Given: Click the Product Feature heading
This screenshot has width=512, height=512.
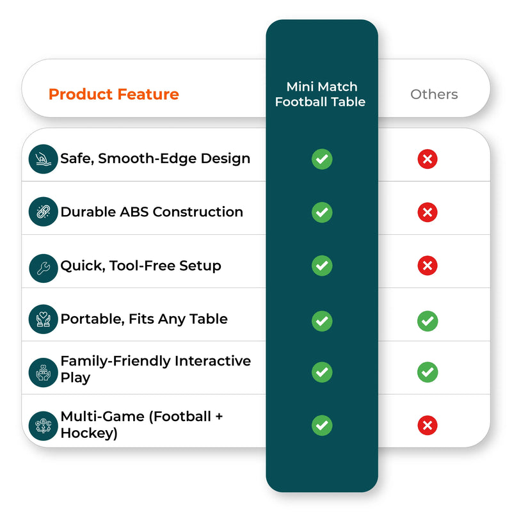Looking at the screenshot, I should 114,94.
